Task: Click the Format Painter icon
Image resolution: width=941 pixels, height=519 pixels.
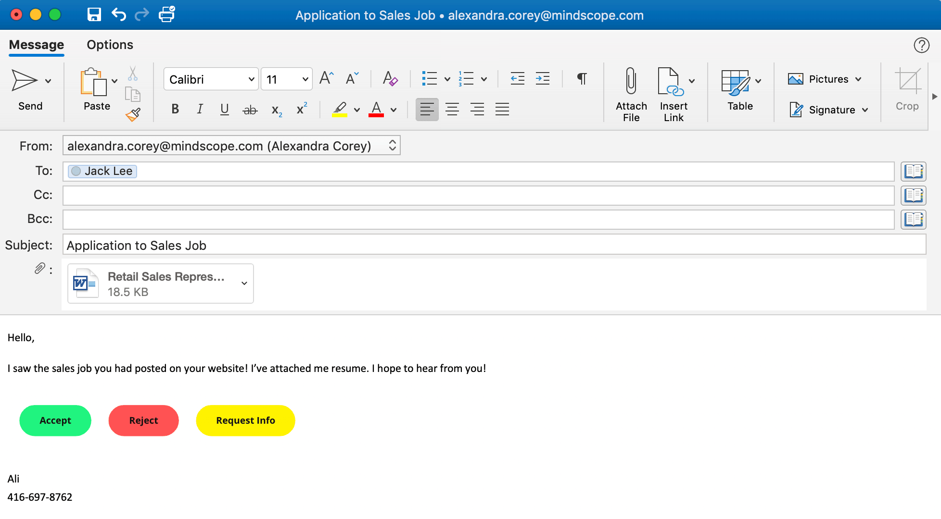Action: (x=133, y=115)
